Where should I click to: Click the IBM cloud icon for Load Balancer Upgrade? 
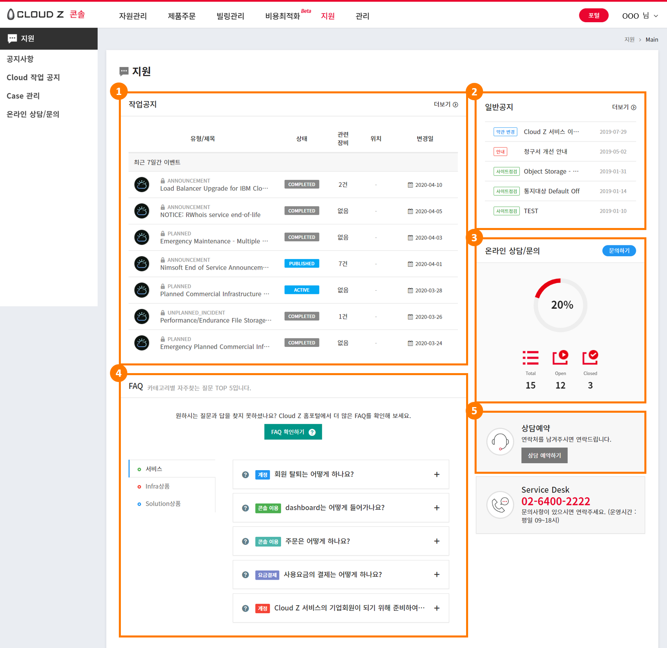click(142, 185)
